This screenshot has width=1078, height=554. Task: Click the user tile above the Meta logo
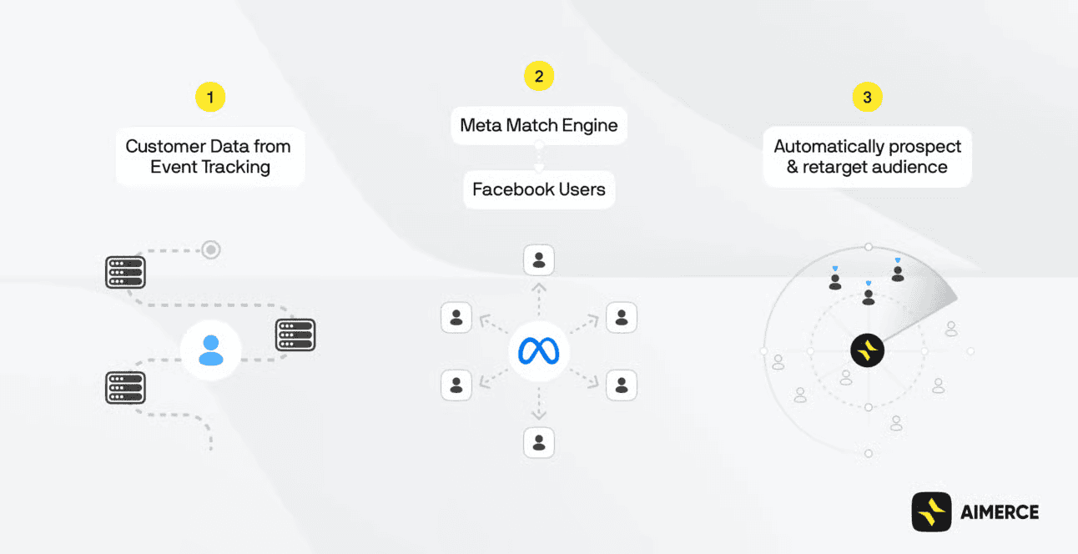tap(539, 260)
